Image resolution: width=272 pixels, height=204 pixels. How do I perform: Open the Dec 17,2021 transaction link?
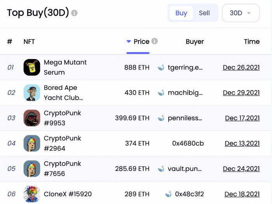(242, 118)
